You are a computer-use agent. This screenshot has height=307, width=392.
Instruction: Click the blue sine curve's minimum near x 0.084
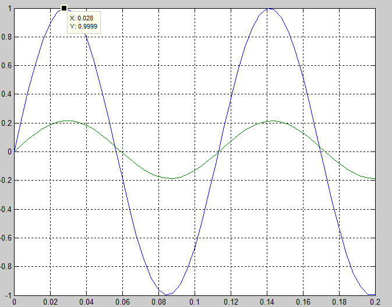(166, 295)
